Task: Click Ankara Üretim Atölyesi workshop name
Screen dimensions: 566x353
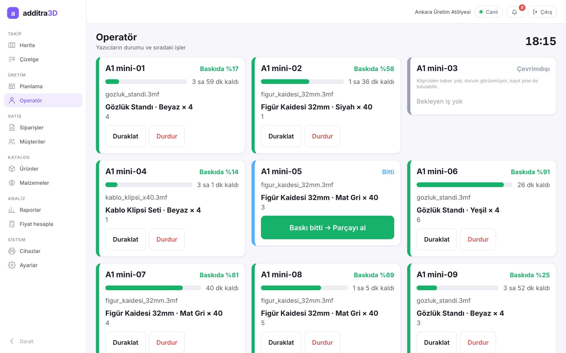Action: (443, 12)
